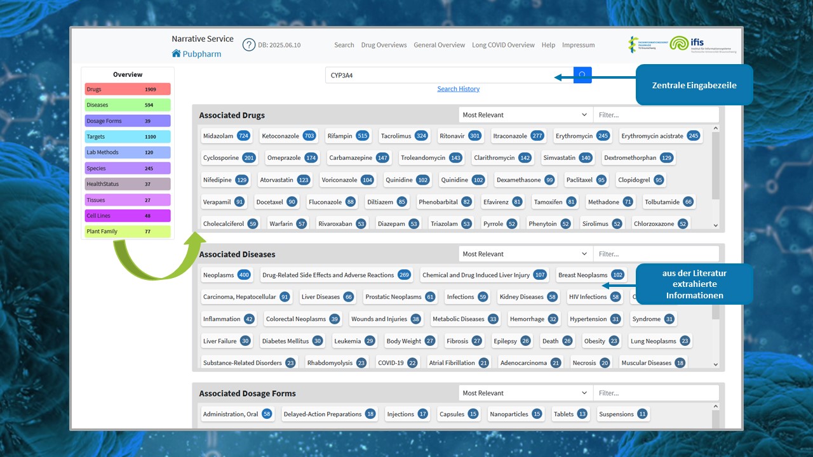This screenshot has height=457, width=813.
Task: Open the Search History link
Action: (x=458, y=89)
